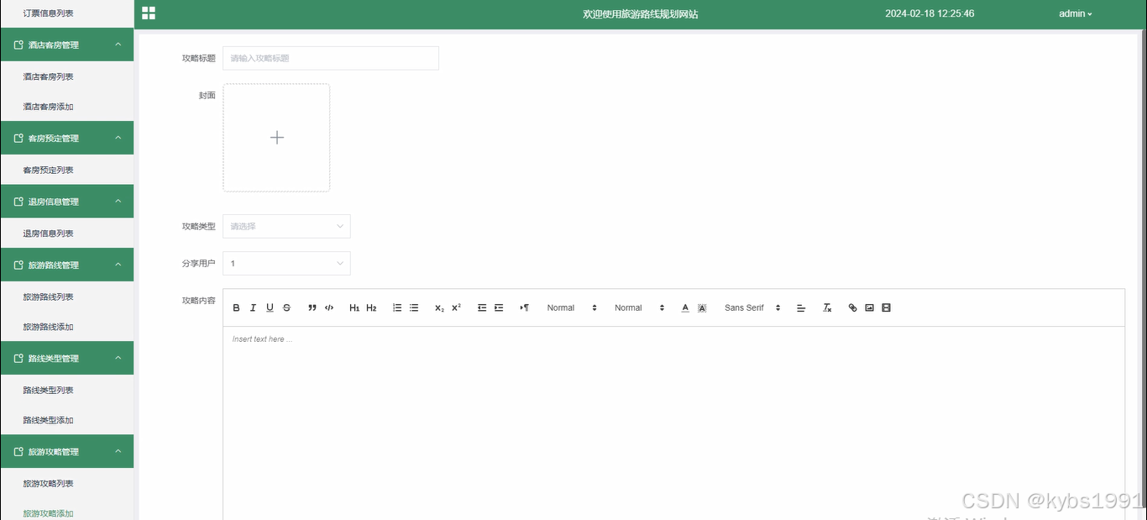Go to 旅游路线添加 page
The height and width of the screenshot is (520, 1147).
pyautogui.click(x=48, y=327)
